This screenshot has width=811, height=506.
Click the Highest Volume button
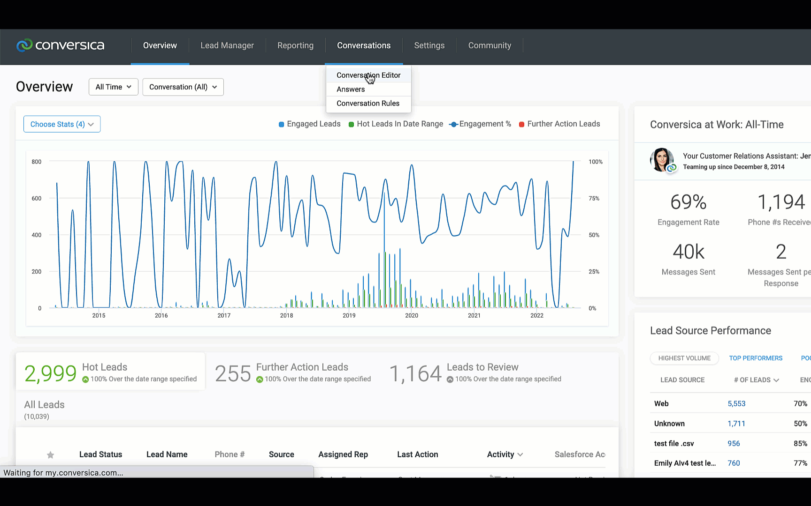pos(684,358)
